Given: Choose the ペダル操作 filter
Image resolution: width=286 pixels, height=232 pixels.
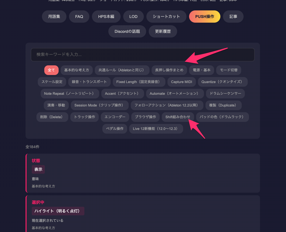Looking at the screenshot, I should [x=115, y=129].
